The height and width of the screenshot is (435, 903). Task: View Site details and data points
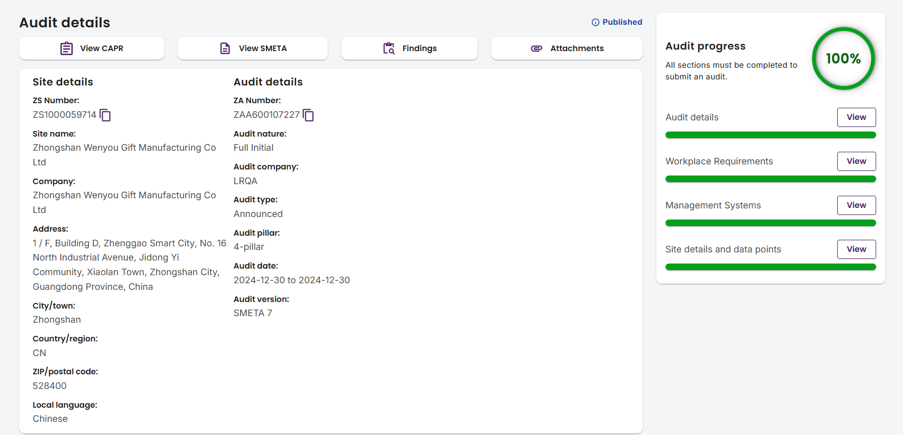[856, 249]
